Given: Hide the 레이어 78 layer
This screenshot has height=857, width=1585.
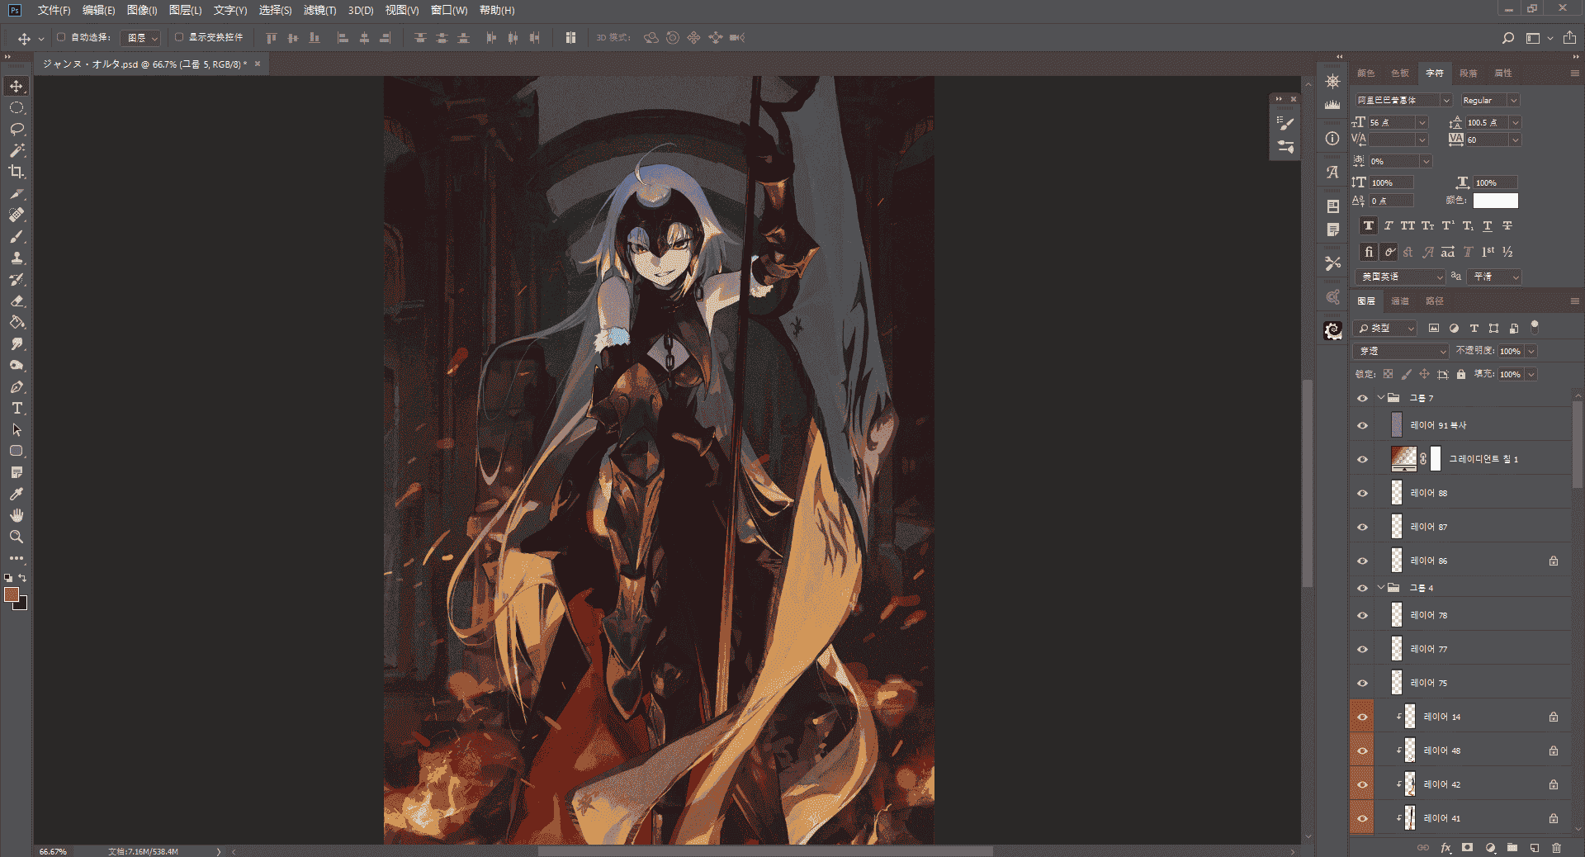Looking at the screenshot, I should (1363, 615).
